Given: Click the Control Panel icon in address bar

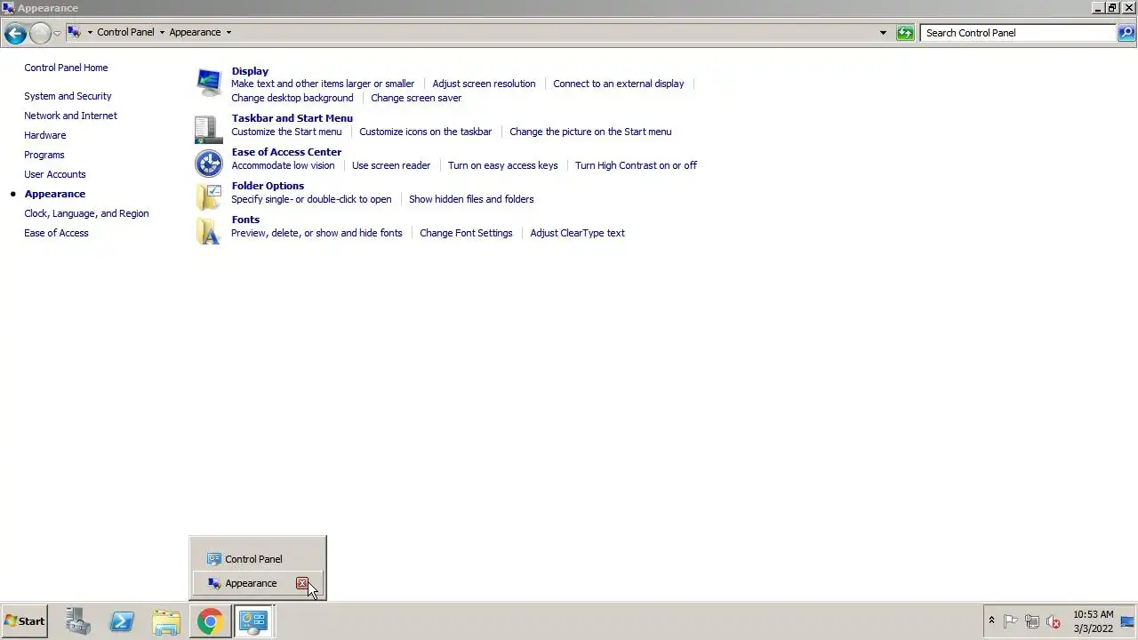Looking at the screenshot, I should [75, 32].
